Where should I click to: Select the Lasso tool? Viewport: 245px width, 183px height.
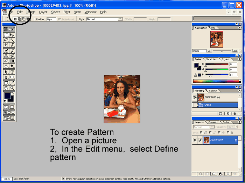(x=6, y=40)
